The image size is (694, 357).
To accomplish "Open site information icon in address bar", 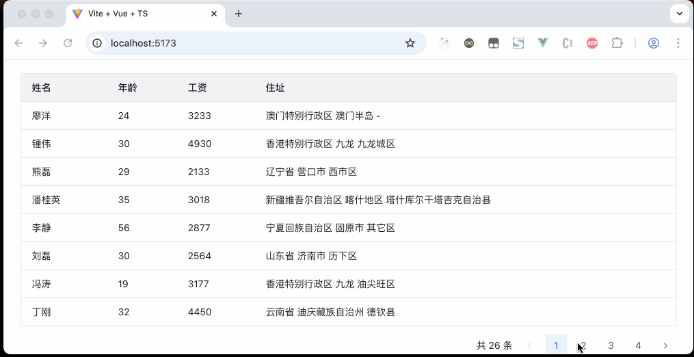I will [x=97, y=43].
